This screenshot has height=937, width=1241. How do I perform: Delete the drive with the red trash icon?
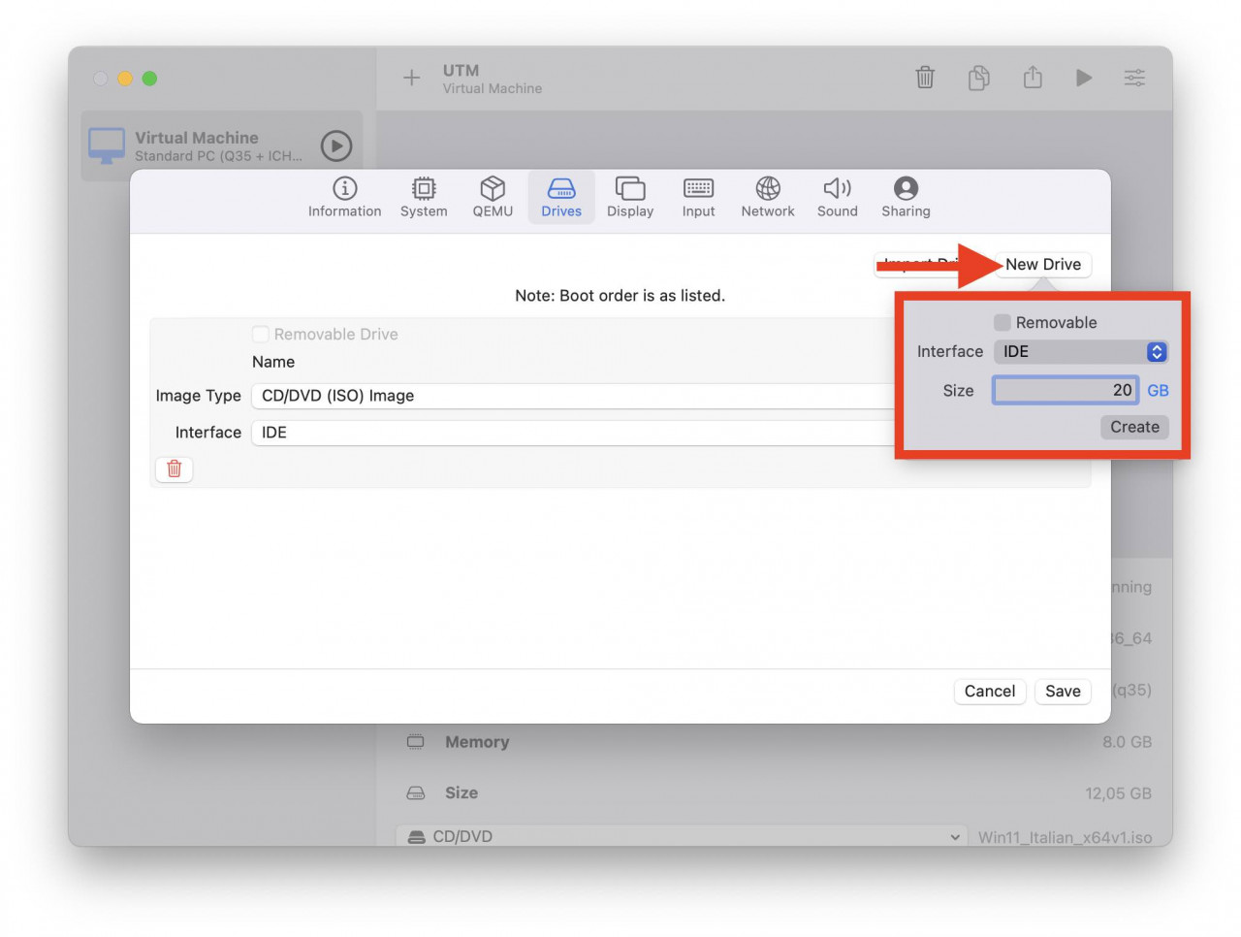click(x=175, y=468)
